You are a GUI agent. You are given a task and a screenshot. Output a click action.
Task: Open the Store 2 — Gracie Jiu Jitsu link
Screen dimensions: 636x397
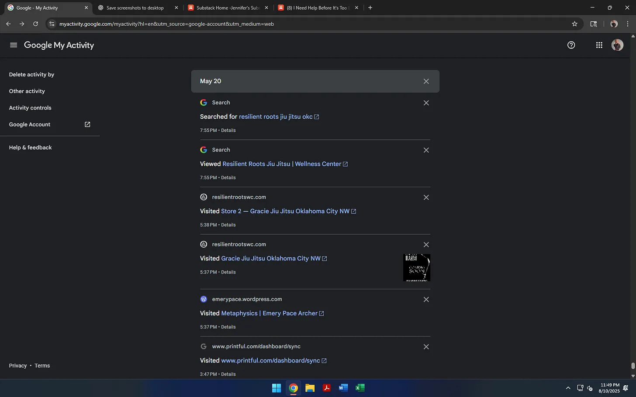click(x=285, y=211)
